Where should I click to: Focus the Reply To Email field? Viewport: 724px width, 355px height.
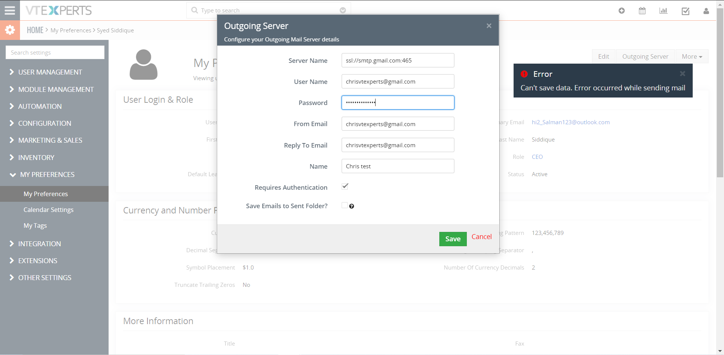398,145
